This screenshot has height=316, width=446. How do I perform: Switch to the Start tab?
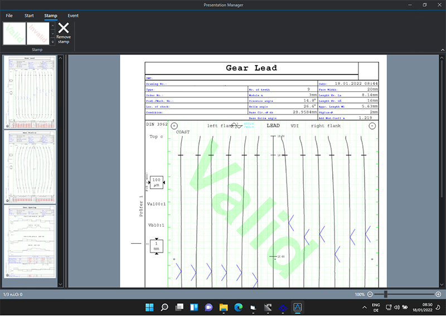(x=29, y=16)
